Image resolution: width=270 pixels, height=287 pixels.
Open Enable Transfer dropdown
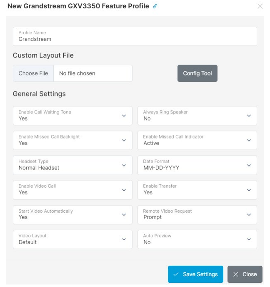(x=197, y=190)
